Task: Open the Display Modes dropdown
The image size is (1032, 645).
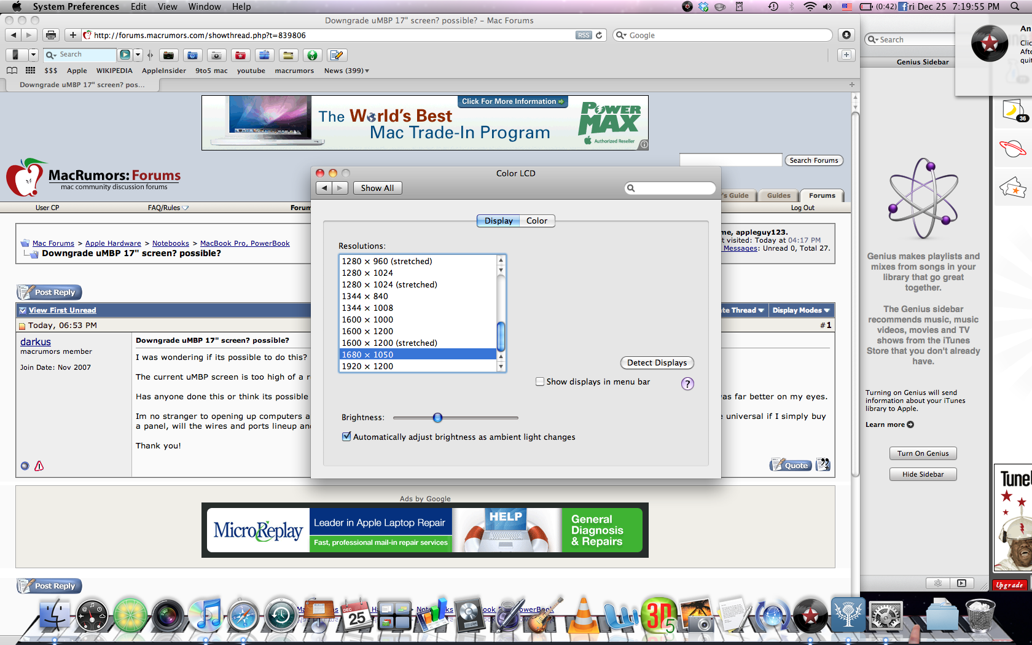Action: tap(801, 310)
